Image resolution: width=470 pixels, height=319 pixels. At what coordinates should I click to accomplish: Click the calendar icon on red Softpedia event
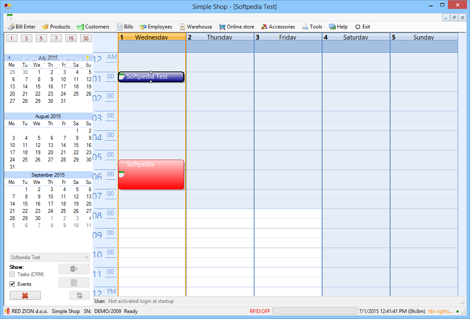(x=122, y=174)
